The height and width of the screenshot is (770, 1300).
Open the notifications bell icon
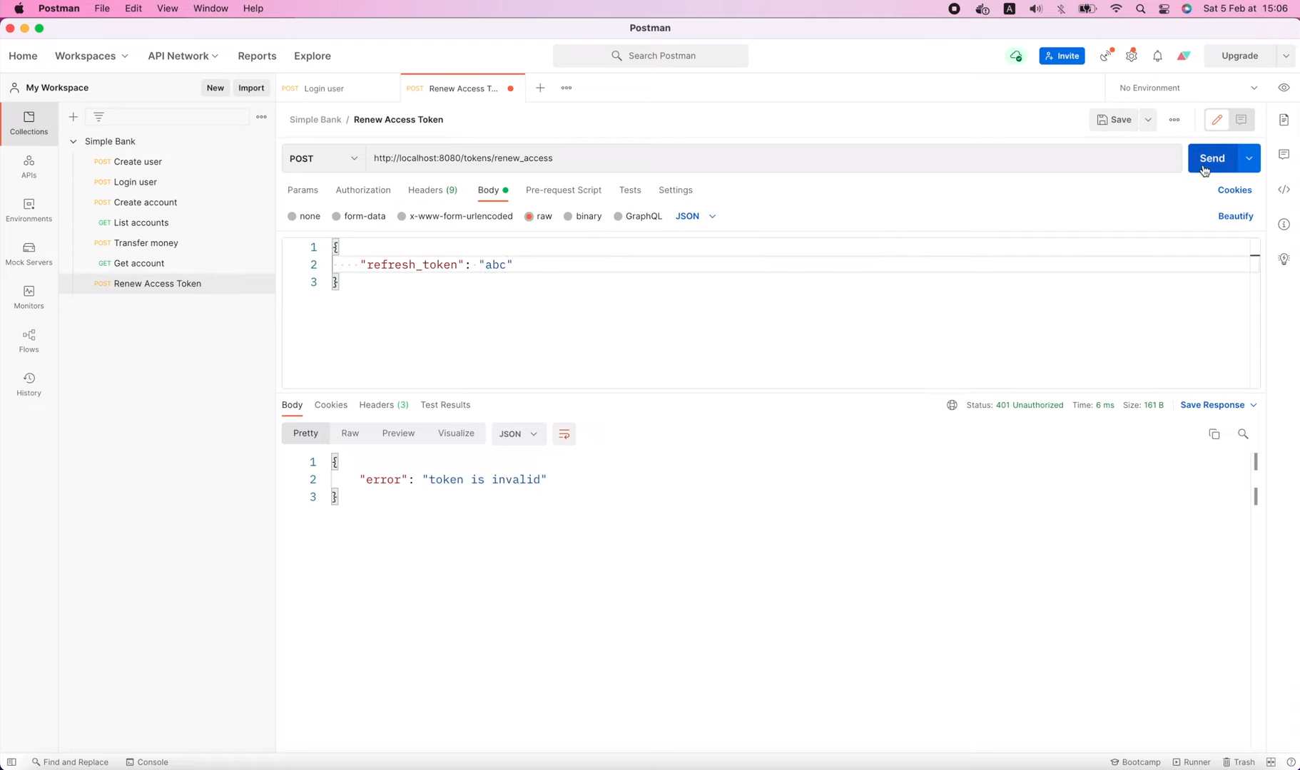pyautogui.click(x=1157, y=56)
